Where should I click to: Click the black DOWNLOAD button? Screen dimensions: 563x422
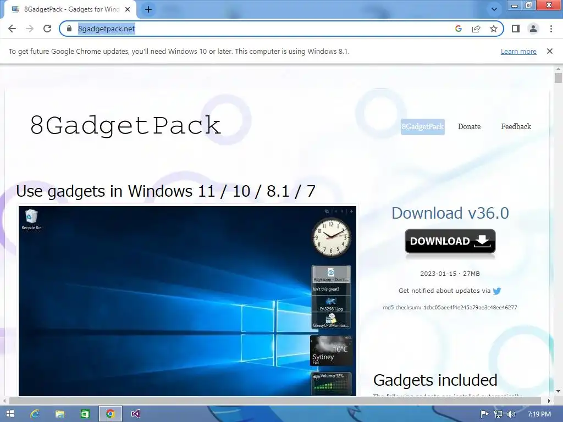pos(450,241)
